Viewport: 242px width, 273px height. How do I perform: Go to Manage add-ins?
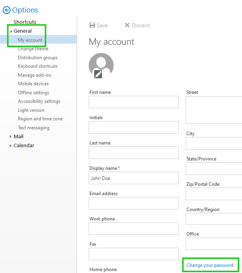(x=34, y=75)
